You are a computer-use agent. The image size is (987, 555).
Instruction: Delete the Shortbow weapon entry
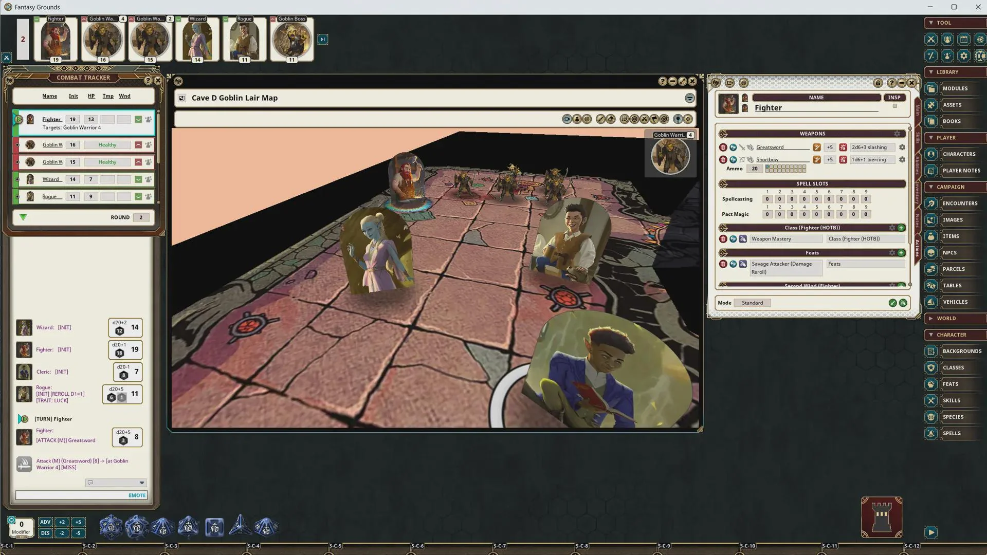(723, 160)
